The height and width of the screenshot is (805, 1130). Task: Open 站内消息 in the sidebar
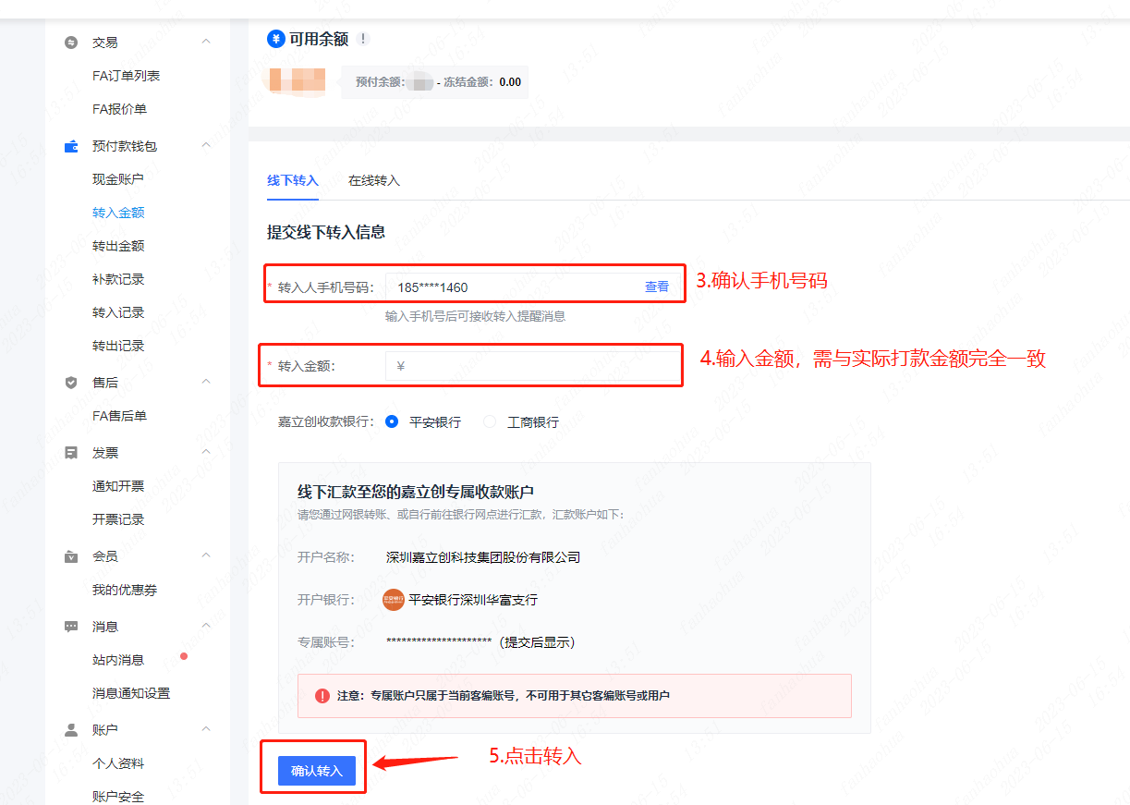118,660
